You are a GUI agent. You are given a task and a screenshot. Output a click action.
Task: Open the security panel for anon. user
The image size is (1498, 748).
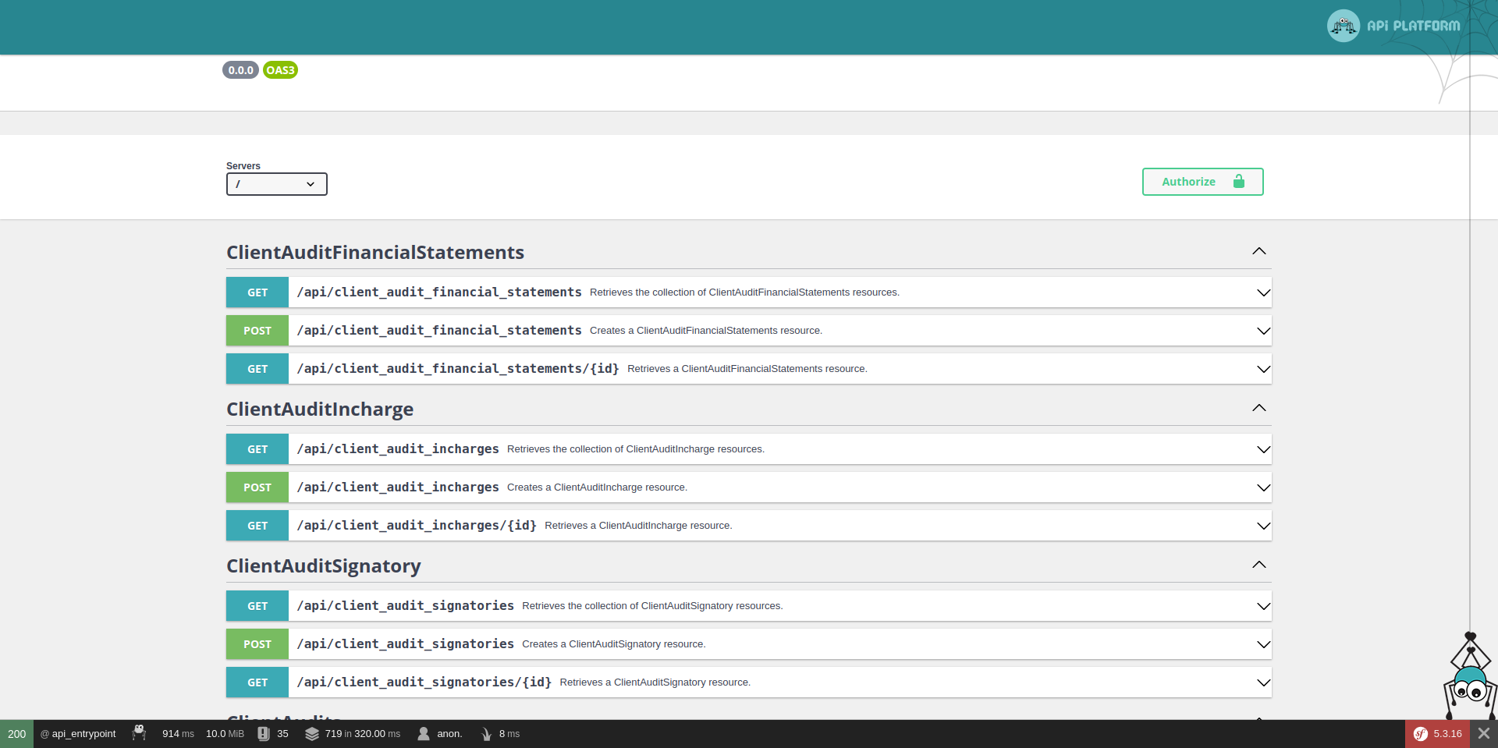tap(440, 733)
